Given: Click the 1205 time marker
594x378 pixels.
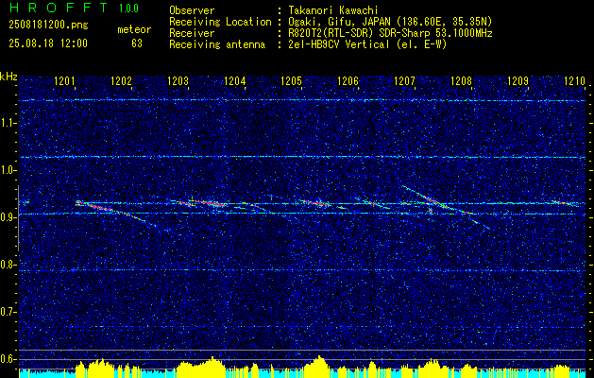Looking at the screenshot, I should tap(291, 80).
